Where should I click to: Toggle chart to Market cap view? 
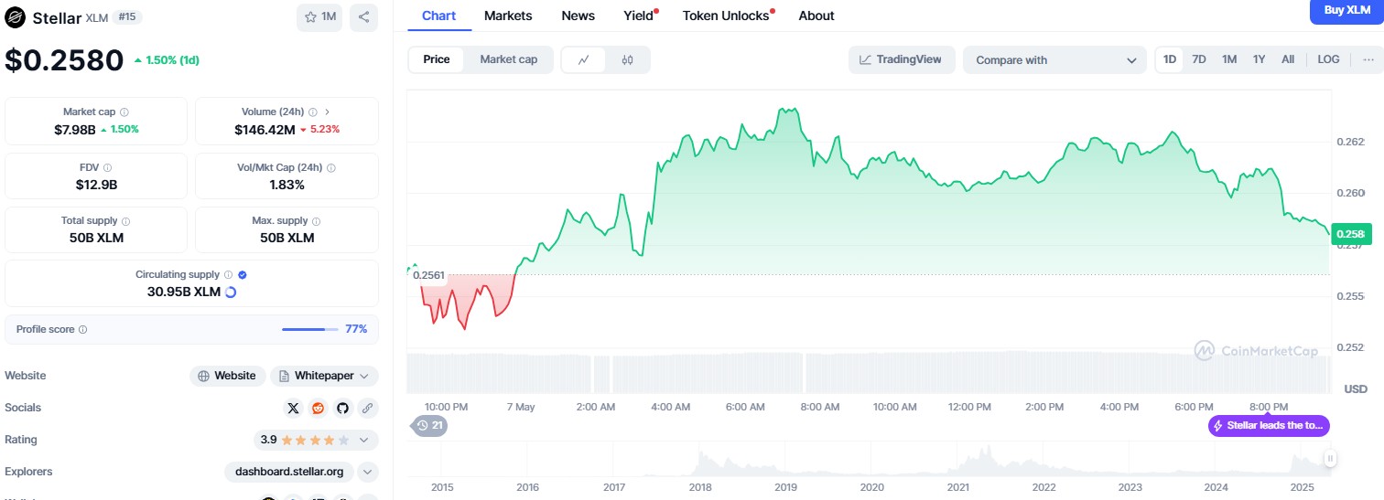[x=508, y=59]
